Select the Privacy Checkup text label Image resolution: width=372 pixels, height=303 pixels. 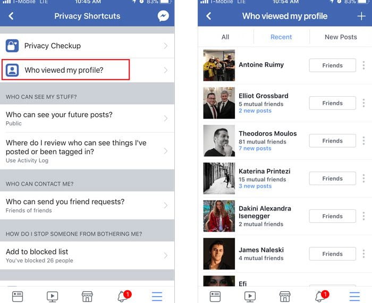pos(53,46)
